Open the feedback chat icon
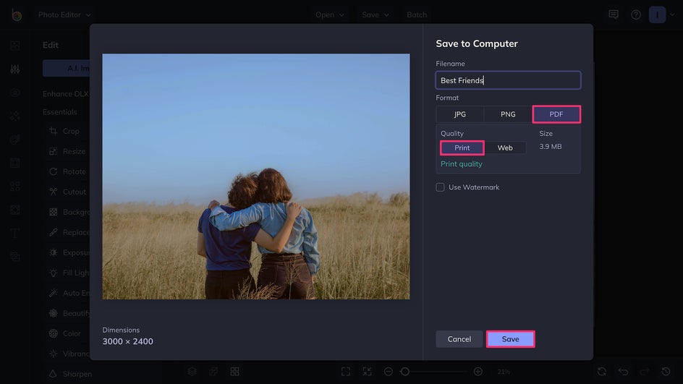 614,14
